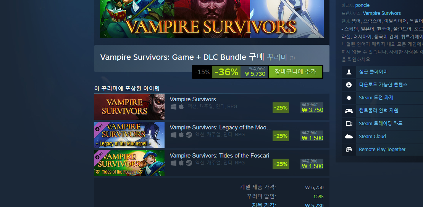Add the bundle to cart
This screenshot has height=207, width=423.
pos(295,72)
